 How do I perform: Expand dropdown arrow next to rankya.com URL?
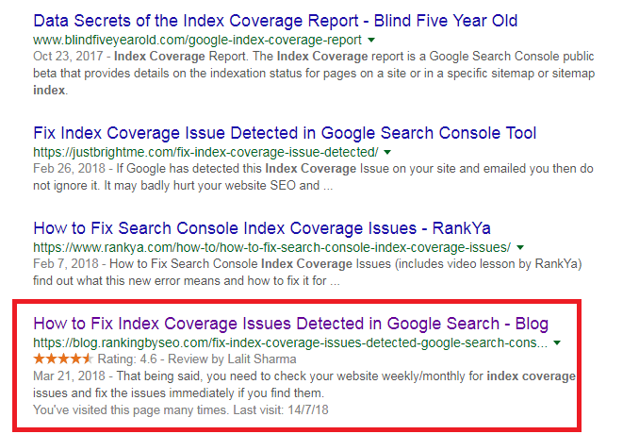pyautogui.click(x=520, y=247)
